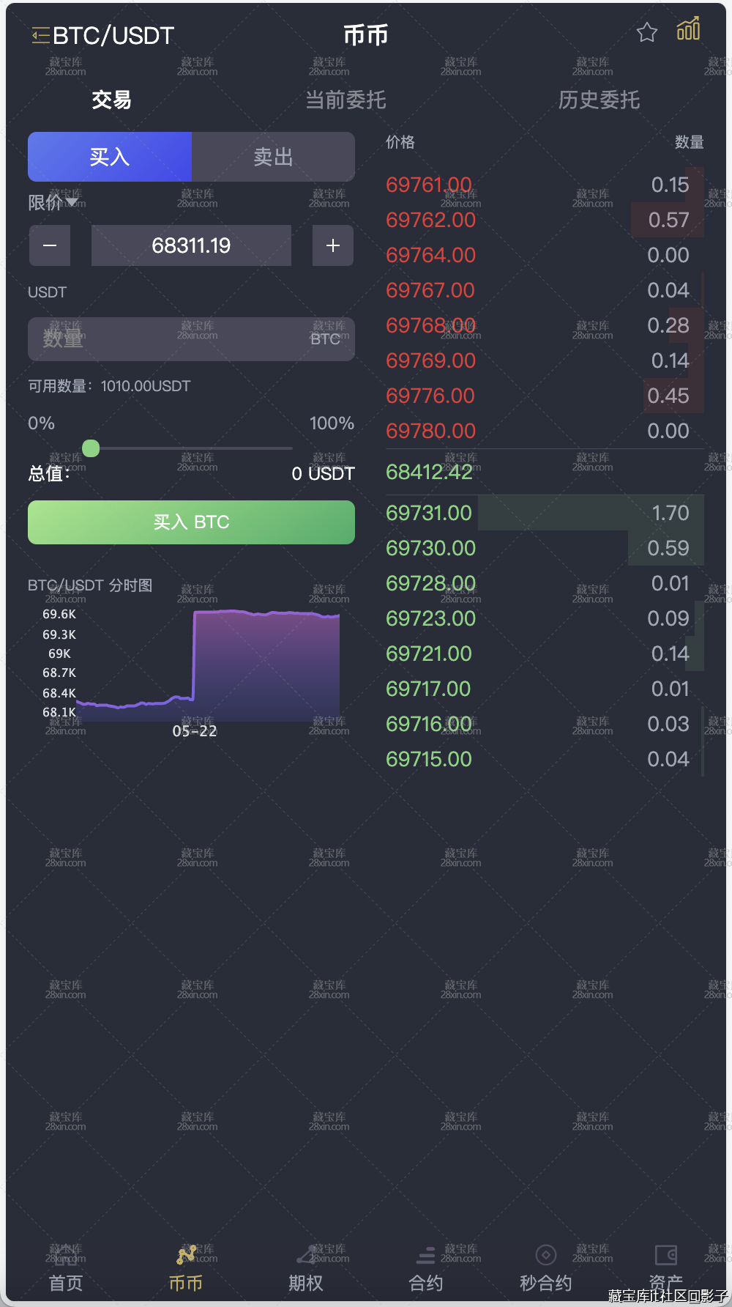Click the percentage slider handle
This screenshot has width=732, height=1307.
[x=91, y=448]
